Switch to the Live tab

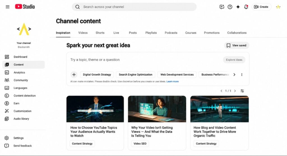coord(116,33)
